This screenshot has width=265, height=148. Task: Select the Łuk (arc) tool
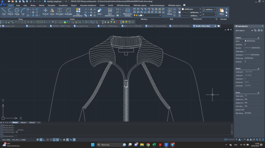click(x=23, y=11)
